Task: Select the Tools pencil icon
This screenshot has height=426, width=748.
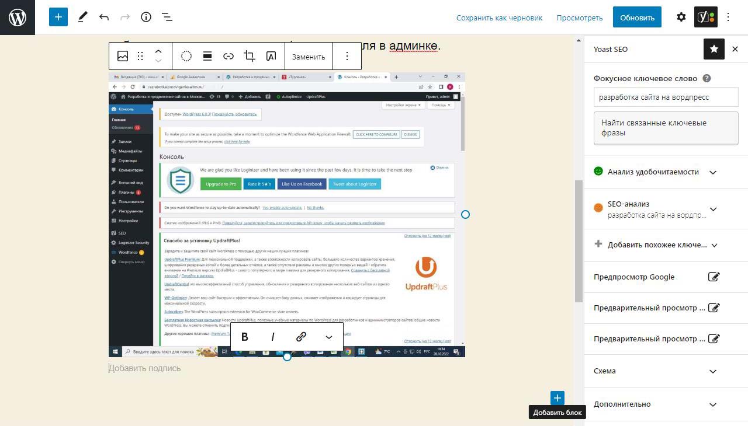Action: point(82,17)
